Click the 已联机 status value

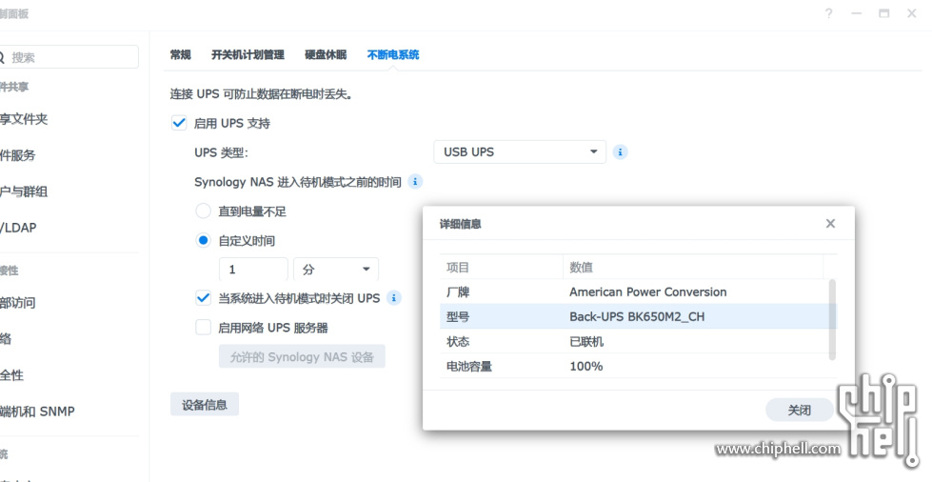click(586, 342)
